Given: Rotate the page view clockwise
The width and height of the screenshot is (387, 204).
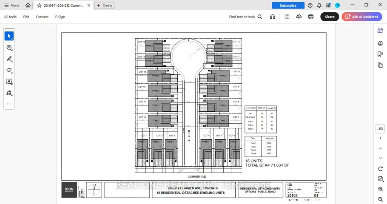Looking at the screenshot, I should [380, 169].
